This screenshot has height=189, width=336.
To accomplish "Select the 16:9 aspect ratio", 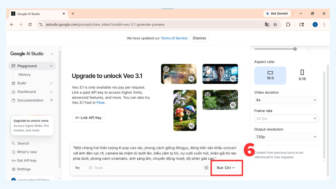I will pos(270,76).
